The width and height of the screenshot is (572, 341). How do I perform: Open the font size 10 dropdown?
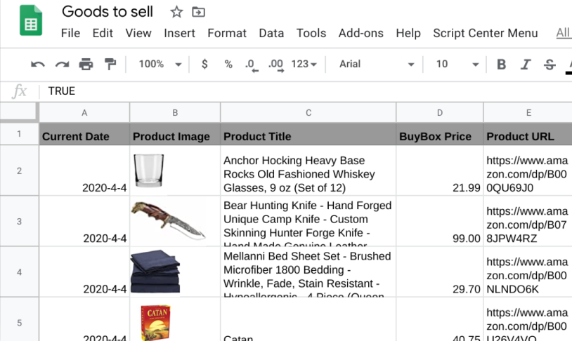coord(457,65)
